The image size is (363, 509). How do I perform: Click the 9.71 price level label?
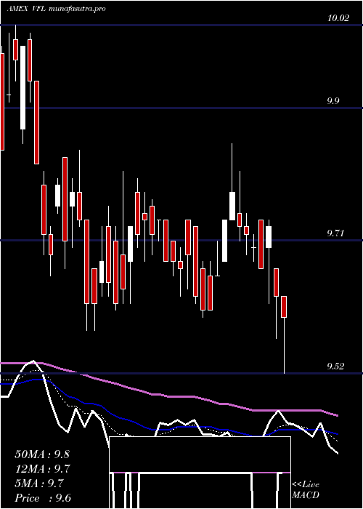coord(335,233)
